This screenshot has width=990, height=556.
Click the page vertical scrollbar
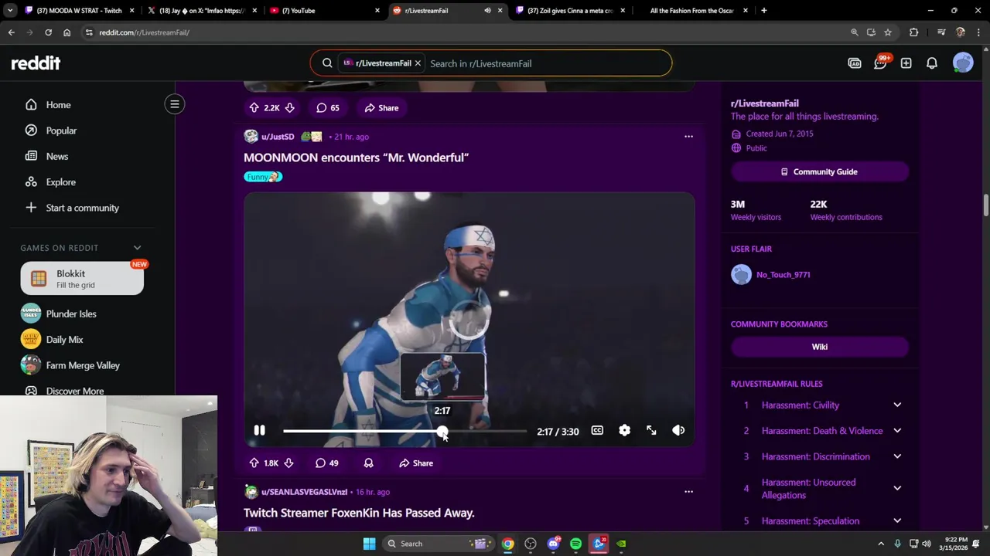point(985,205)
